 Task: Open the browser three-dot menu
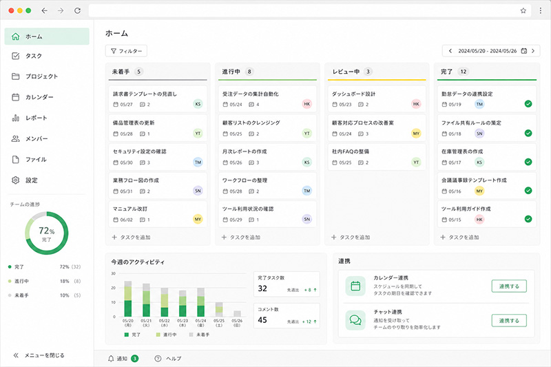coord(541,10)
